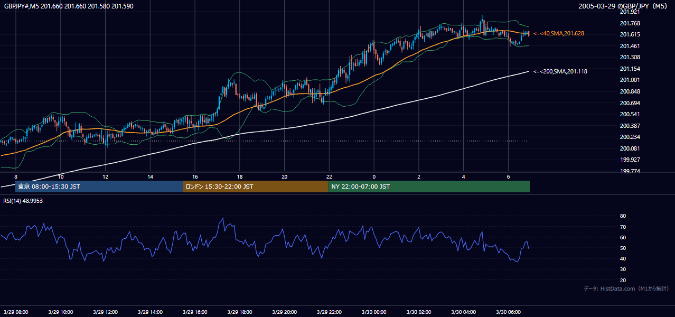This screenshot has height=317, width=675.
Task: Click the bottom axis label 3/29 12:00
Action: click(106, 312)
